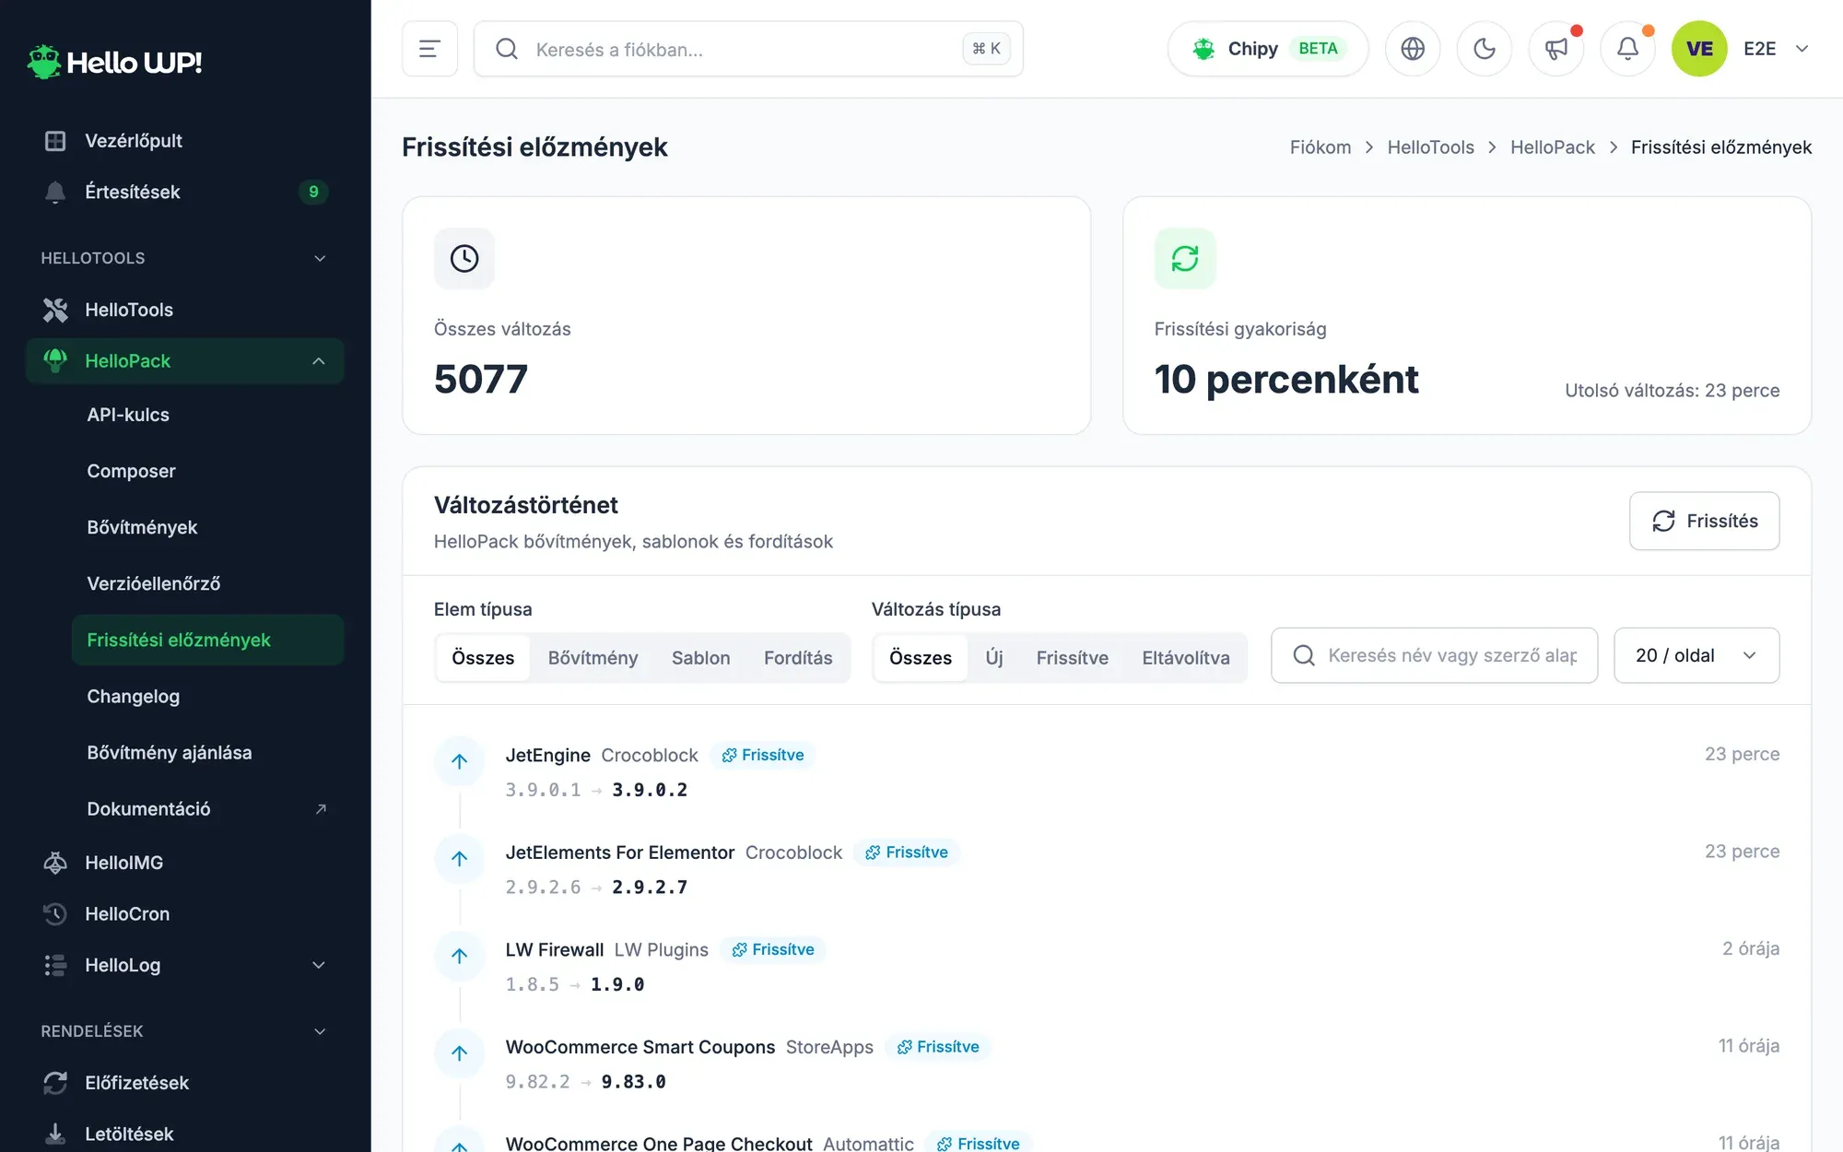Open the 20 / oldal page-size dropdown
This screenshot has width=1843, height=1152.
[1696, 655]
